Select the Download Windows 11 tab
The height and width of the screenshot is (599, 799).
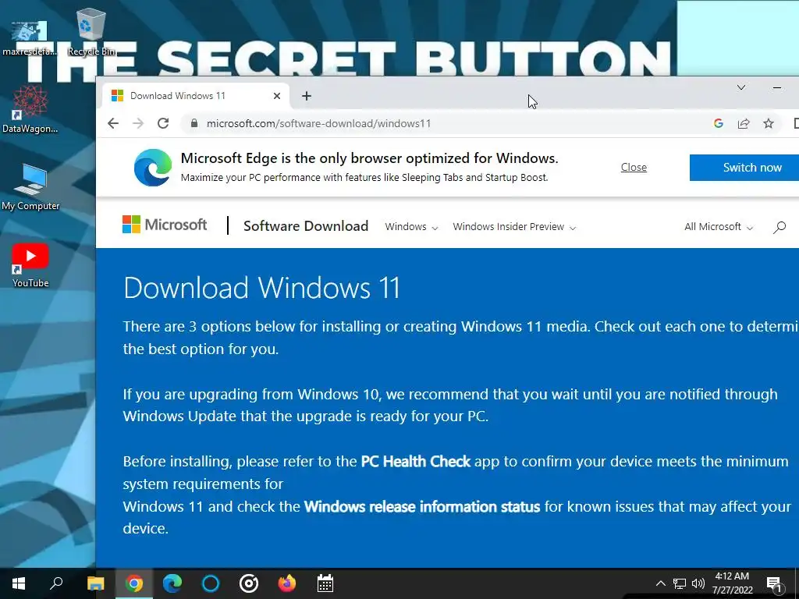pos(196,96)
